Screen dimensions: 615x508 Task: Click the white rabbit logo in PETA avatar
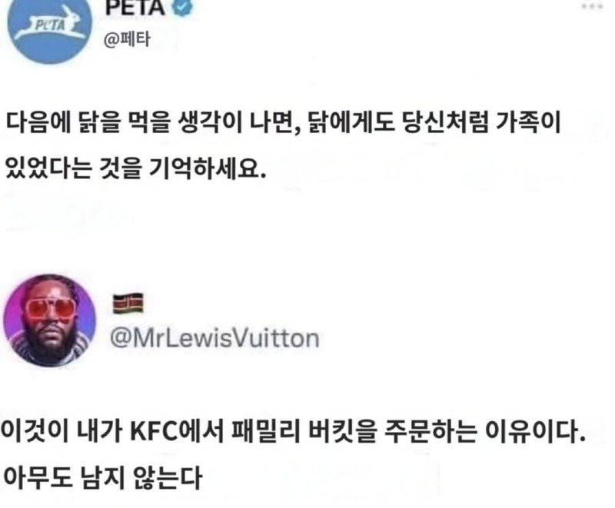click(49, 25)
